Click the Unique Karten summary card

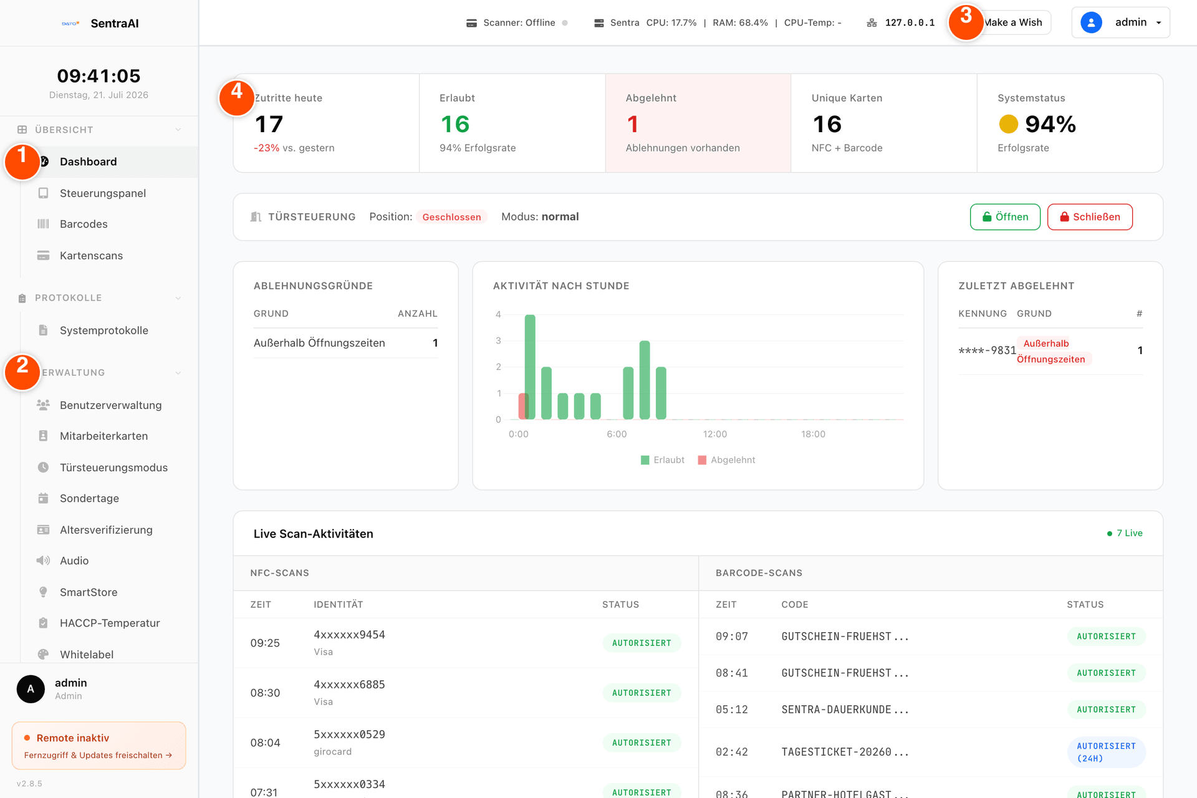[x=884, y=123]
